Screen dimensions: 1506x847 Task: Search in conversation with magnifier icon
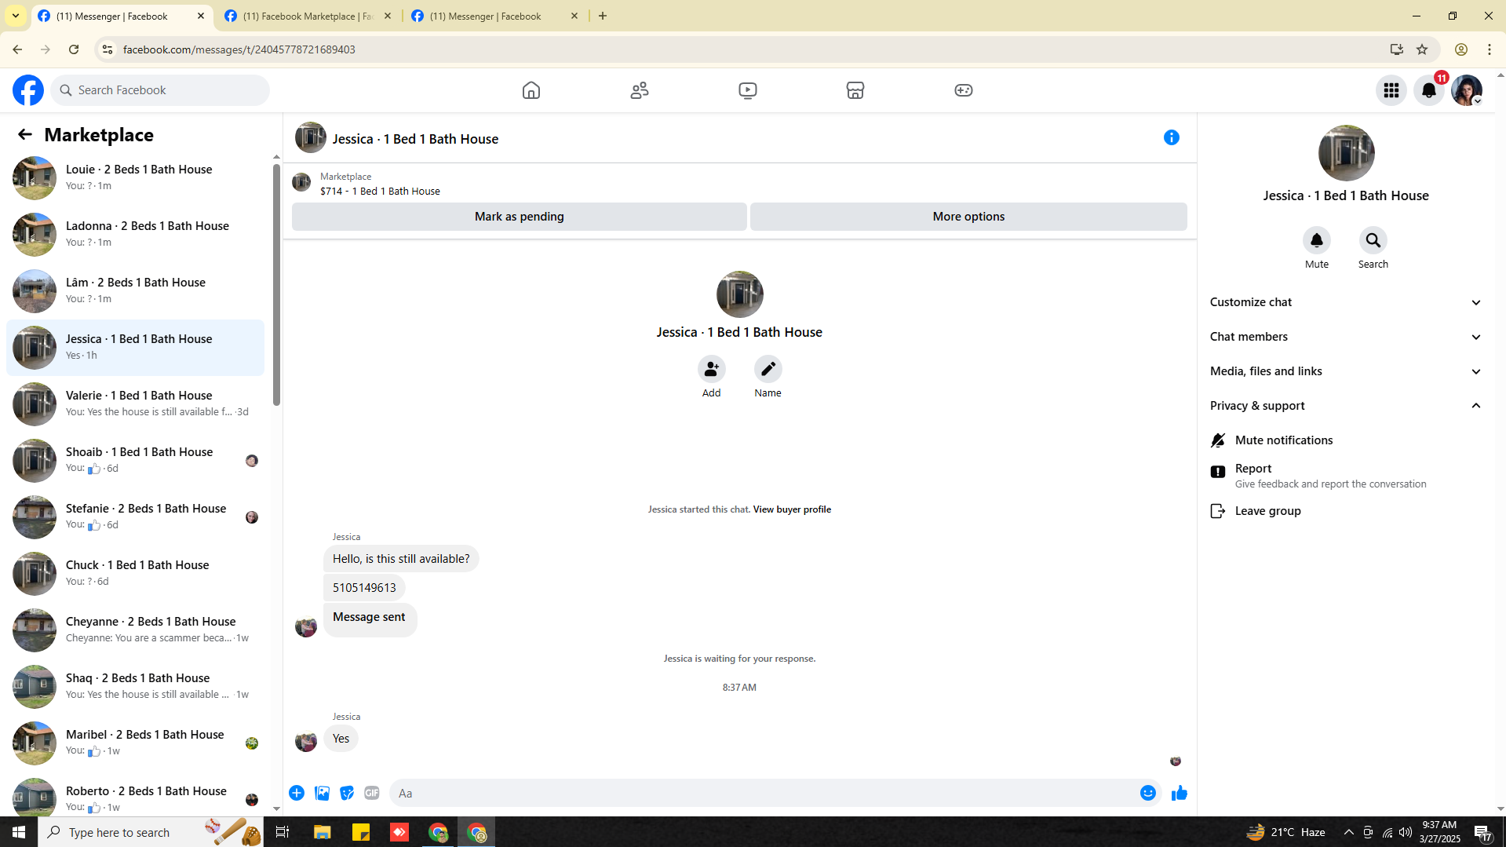point(1373,240)
